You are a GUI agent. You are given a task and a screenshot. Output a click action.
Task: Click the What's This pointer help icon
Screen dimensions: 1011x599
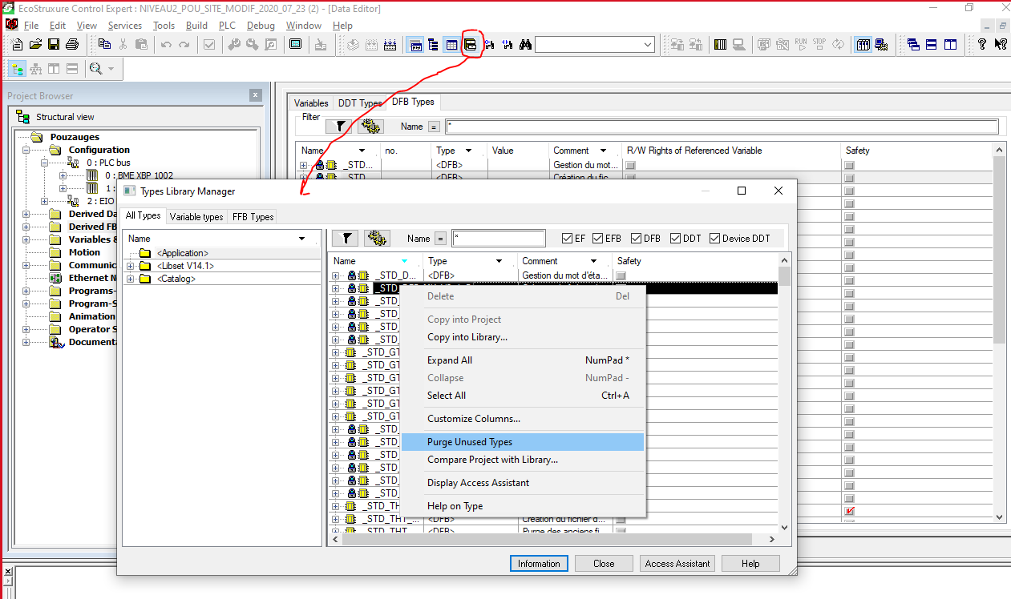(x=1001, y=44)
